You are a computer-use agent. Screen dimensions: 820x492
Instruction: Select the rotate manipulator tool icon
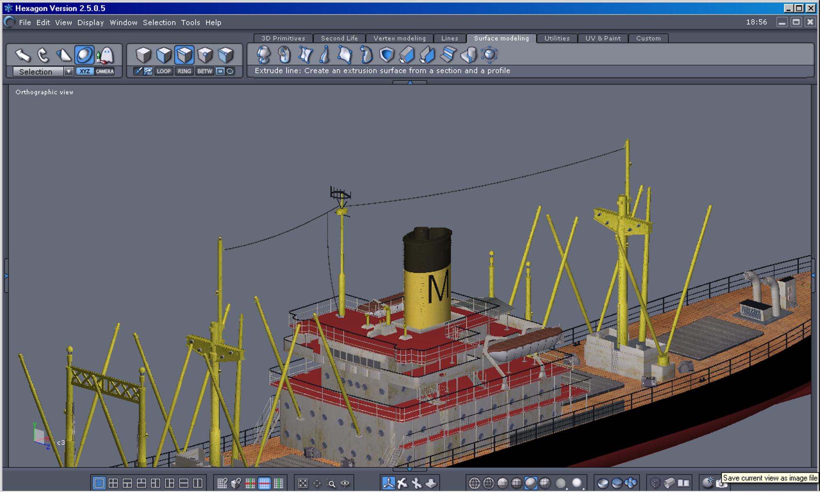point(43,55)
